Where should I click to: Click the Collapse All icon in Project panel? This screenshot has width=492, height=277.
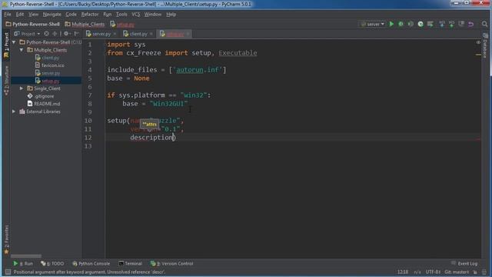tap(55, 34)
